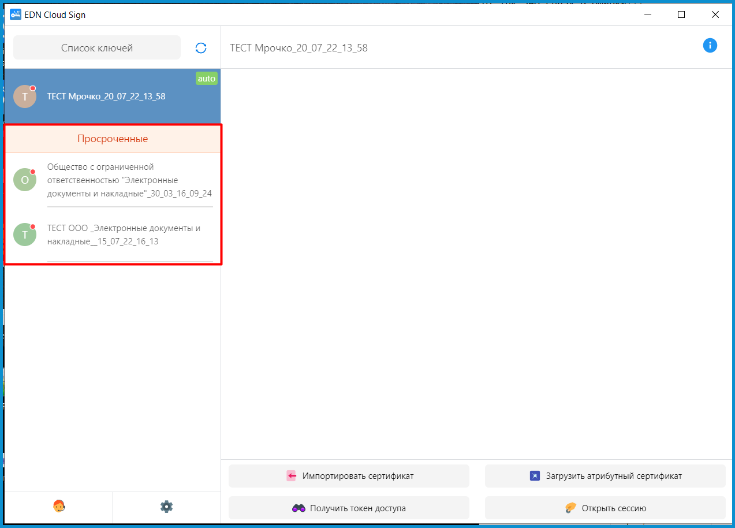This screenshot has height=528, width=735.
Task: Toggle the green 'auto' badge
Action: click(206, 79)
